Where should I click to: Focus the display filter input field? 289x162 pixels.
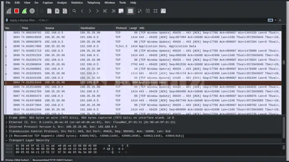137,20
